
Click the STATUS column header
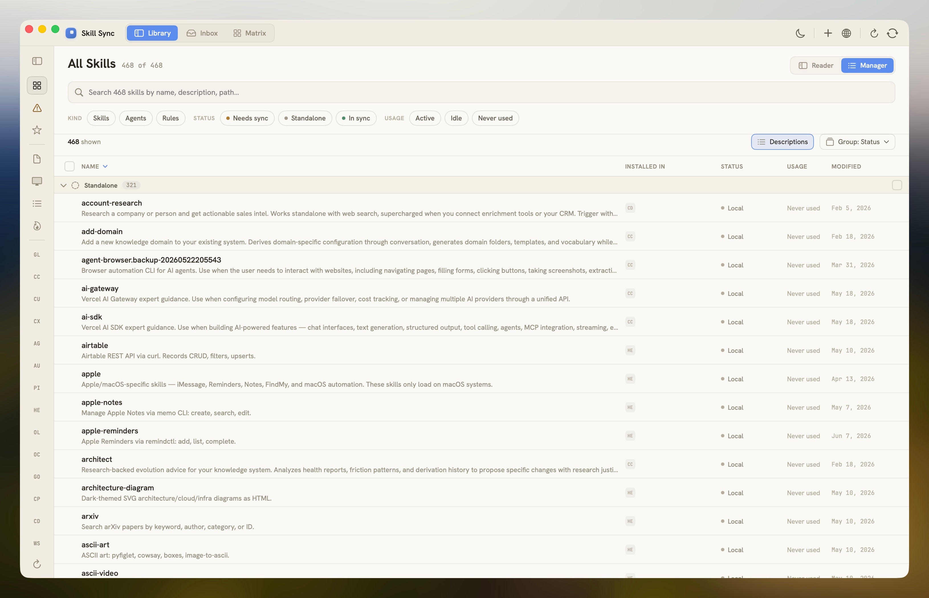(x=732, y=167)
